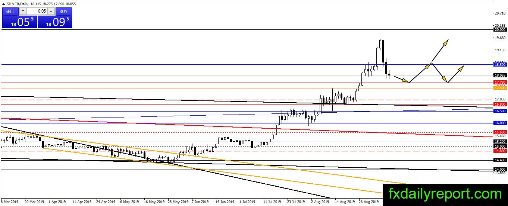Select the yellow arrow near 17.730 line
This screenshot has width=508, height=206.
tap(401, 80)
